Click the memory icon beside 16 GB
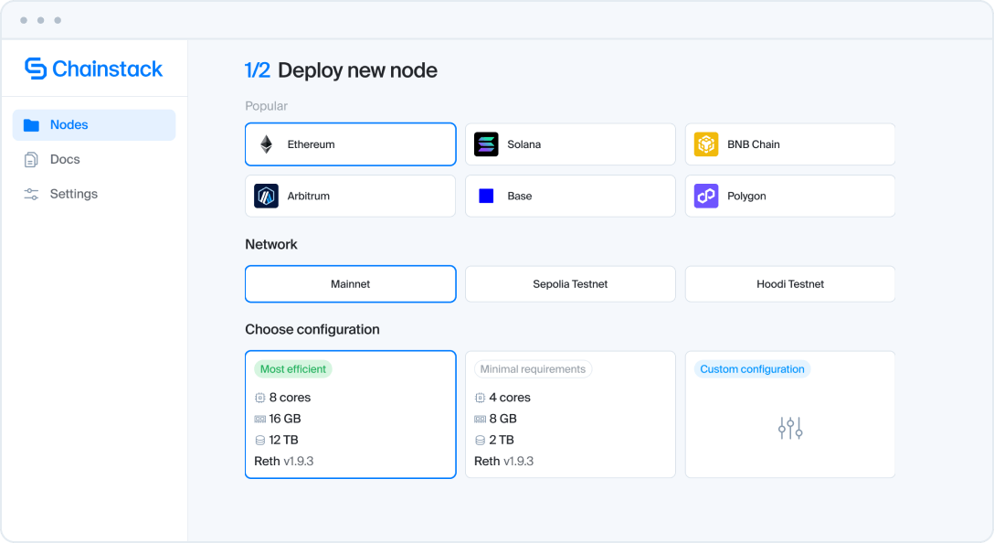Screen dimensions: 994x543 tap(259, 420)
